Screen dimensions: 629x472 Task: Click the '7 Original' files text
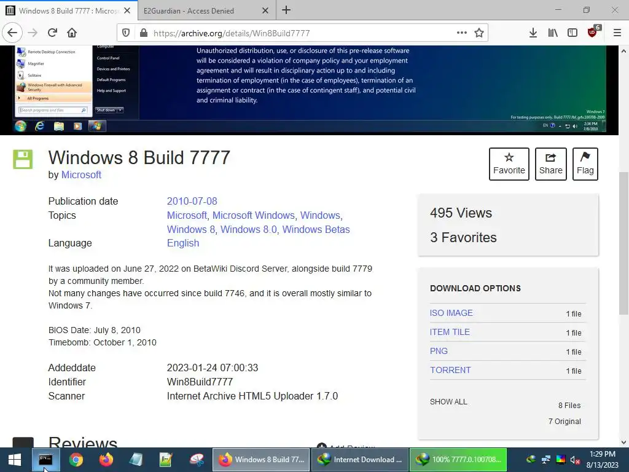point(565,422)
